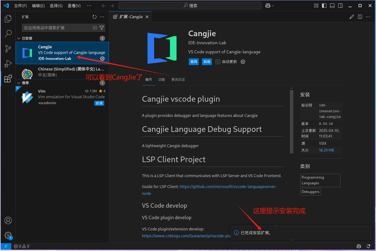
Task: Click the VS Code logo icon
Action: click(x=6, y=6)
